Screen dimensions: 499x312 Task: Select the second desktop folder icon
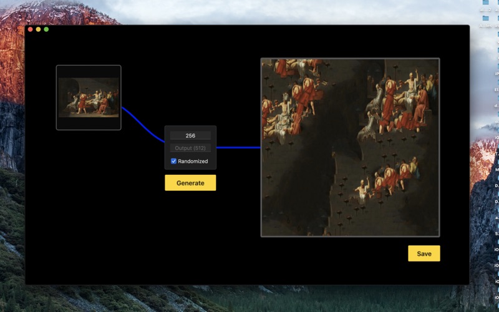tap(486, 18)
